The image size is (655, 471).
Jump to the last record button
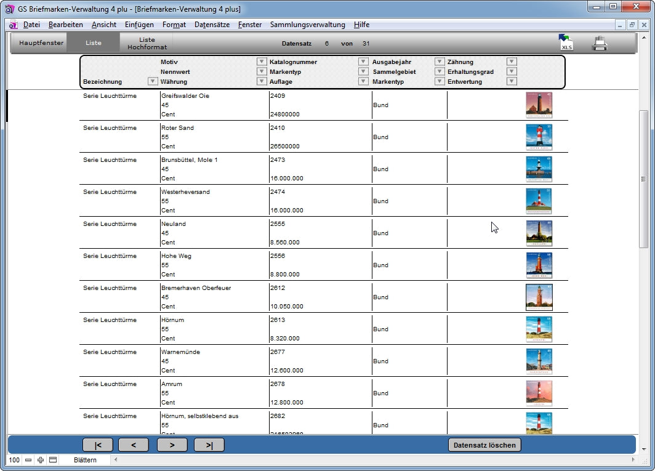pos(209,445)
